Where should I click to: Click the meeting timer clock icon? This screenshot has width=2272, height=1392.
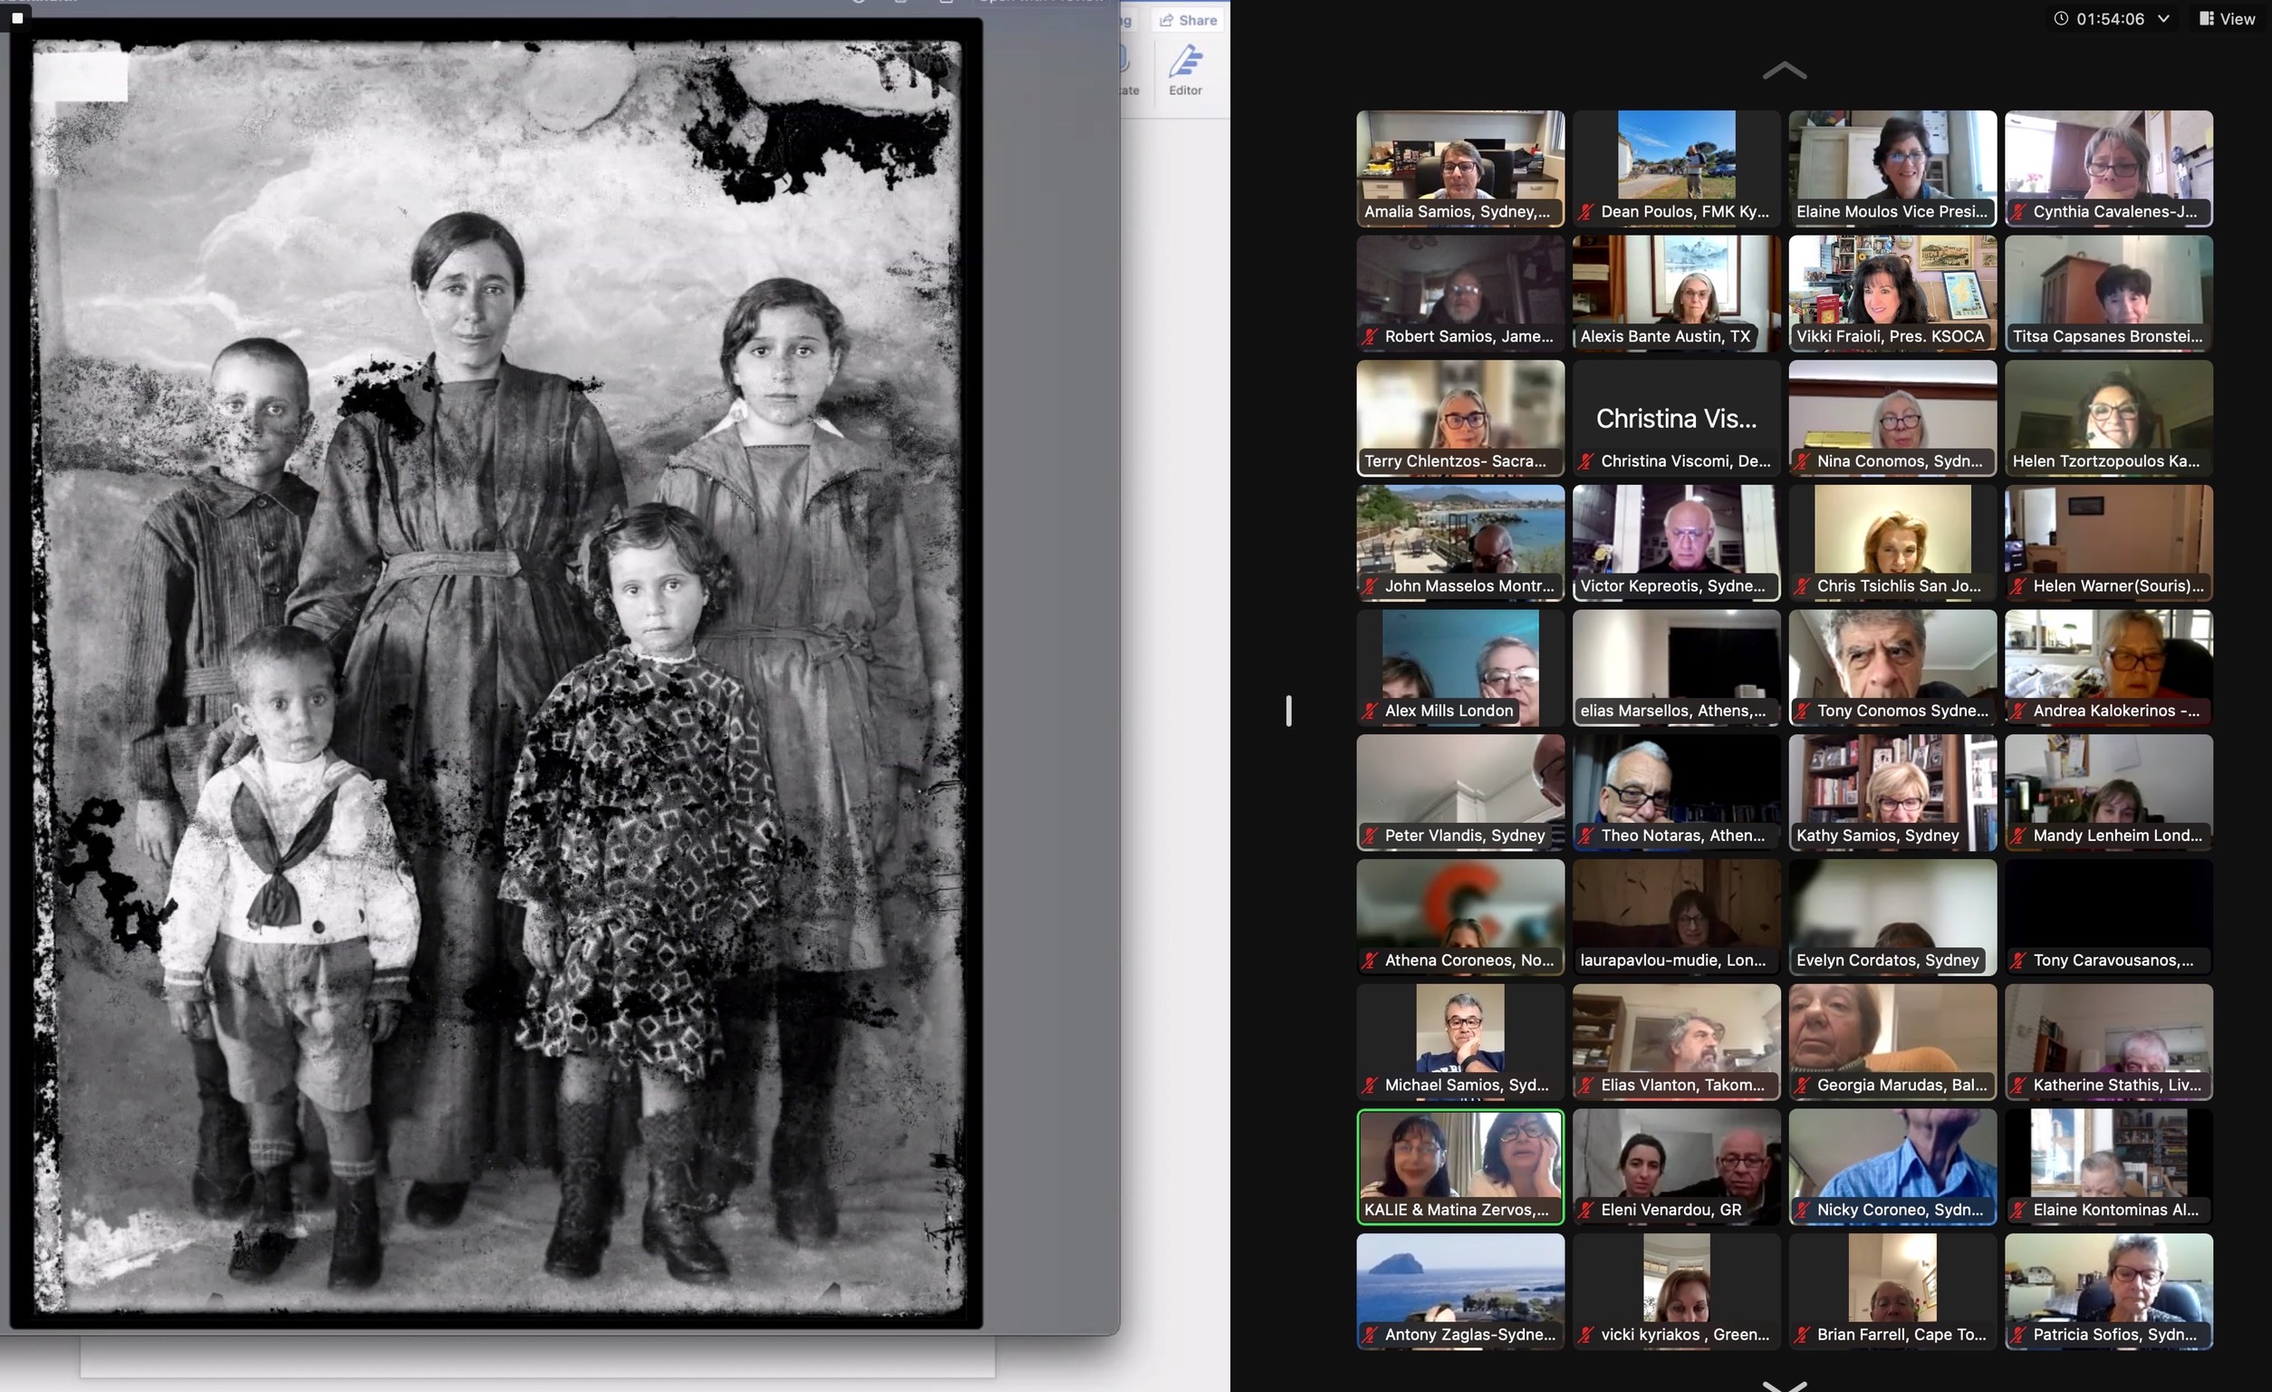(2060, 18)
